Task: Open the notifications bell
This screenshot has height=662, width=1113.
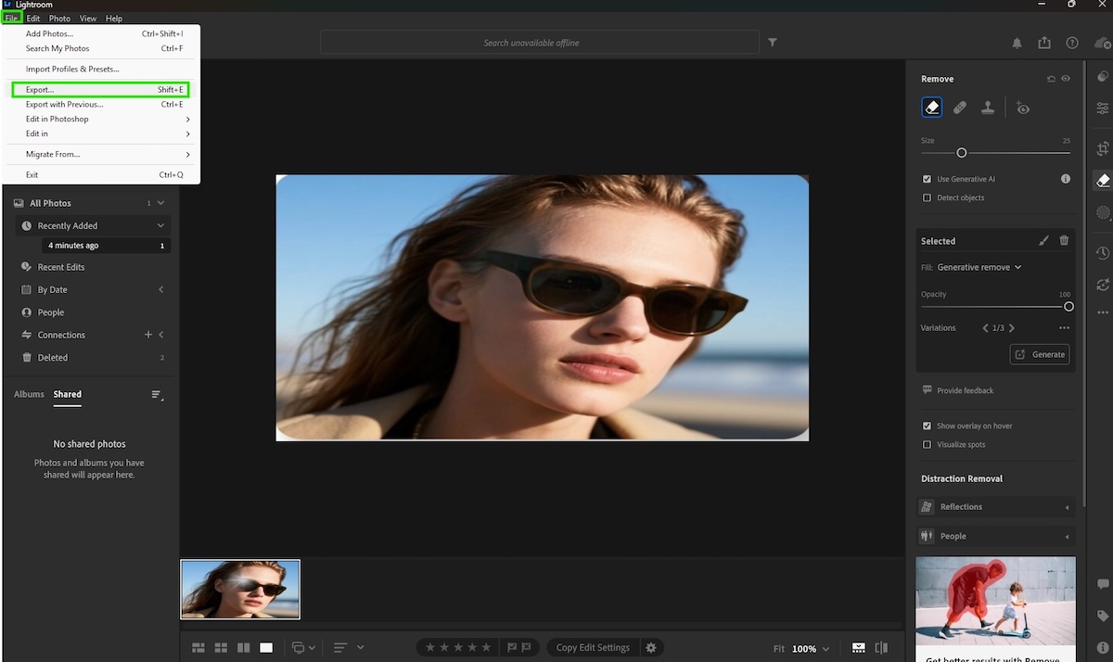Action: [x=1017, y=43]
